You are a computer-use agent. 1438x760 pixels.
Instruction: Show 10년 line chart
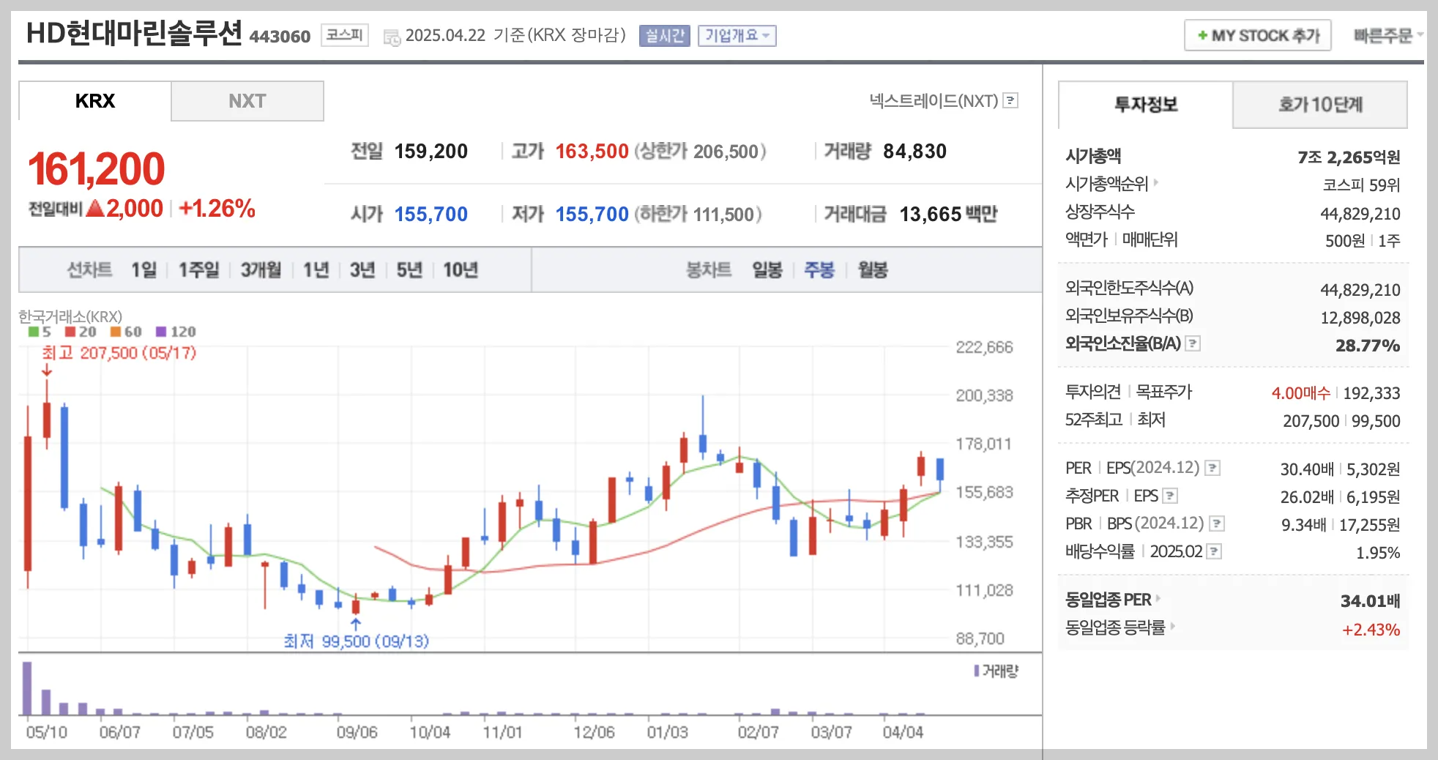pyautogui.click(x=461, y=270)
